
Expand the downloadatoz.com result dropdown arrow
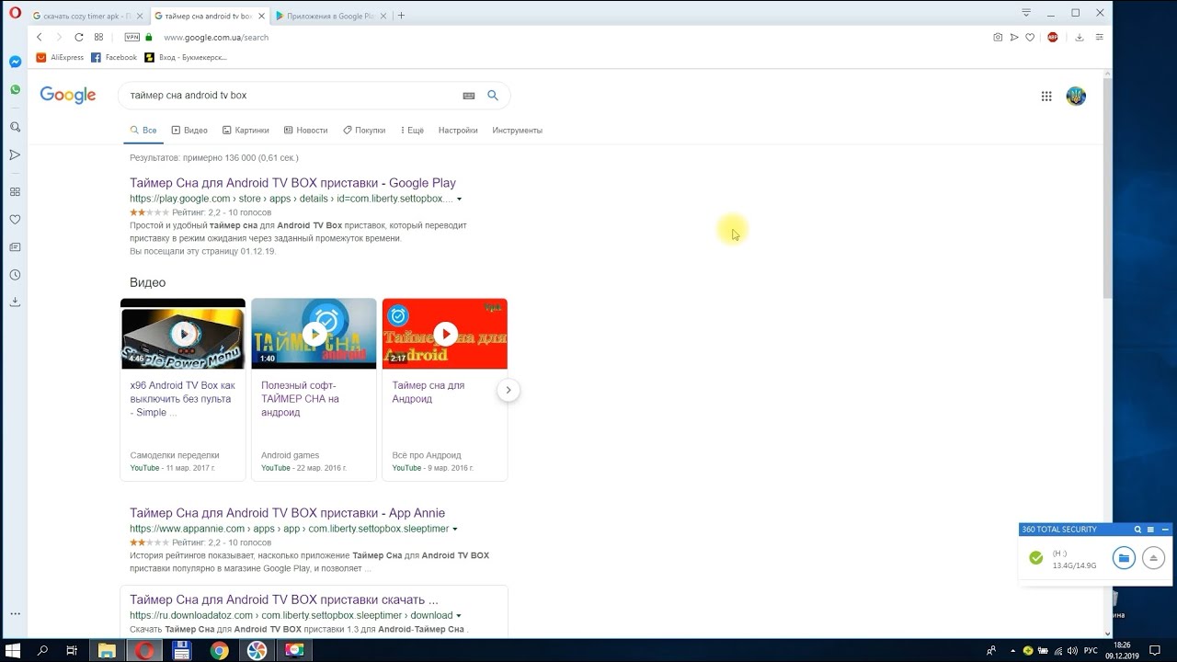click(458, 615)
